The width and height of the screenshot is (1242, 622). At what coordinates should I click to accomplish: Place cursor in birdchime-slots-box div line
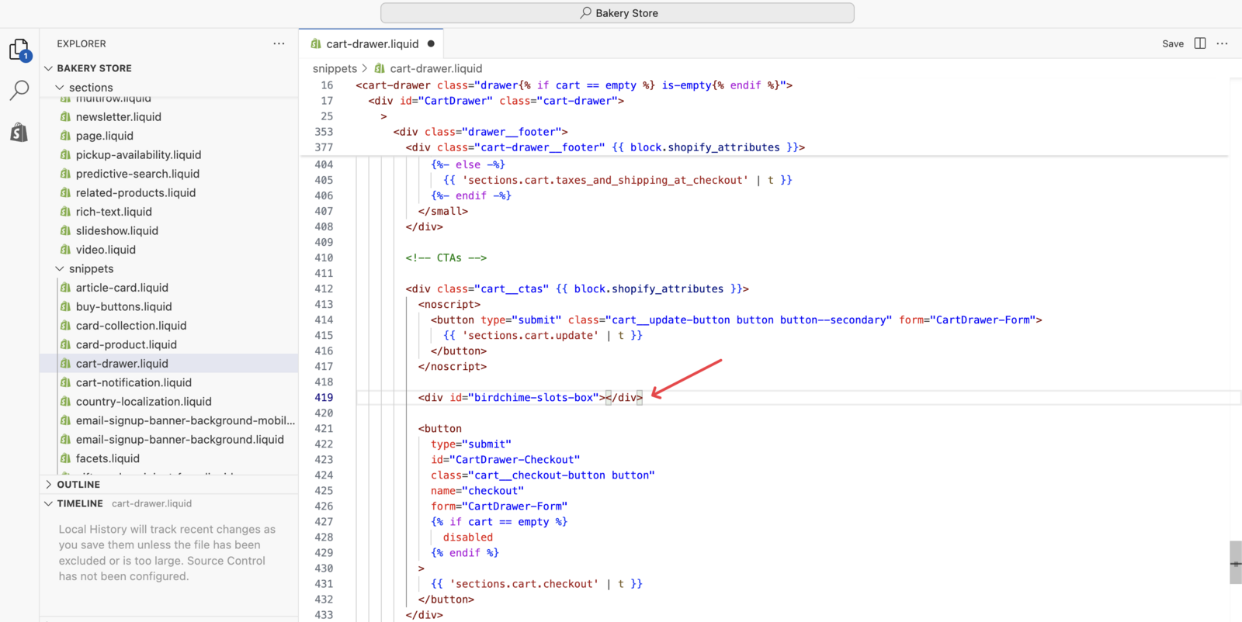530,398
